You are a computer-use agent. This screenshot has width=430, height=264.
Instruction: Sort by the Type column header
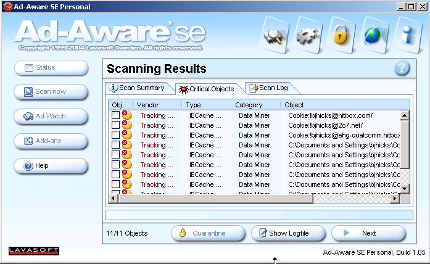tap(207, 105)
